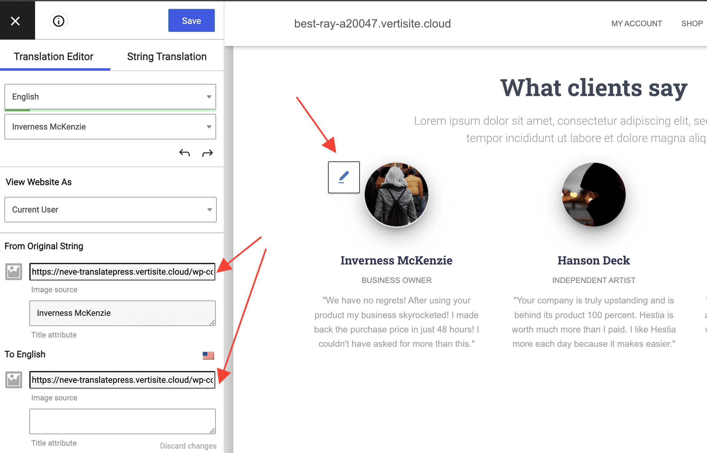
Task: Click the Discard changes link
Action: click(188, 446)
